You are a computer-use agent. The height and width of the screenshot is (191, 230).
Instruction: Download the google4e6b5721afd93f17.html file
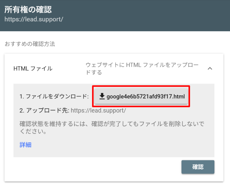click(141, 96)
